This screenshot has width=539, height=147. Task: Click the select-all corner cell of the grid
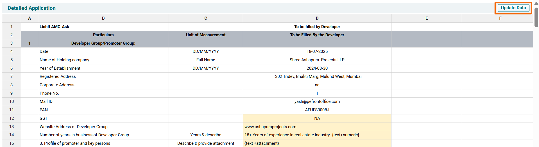12,18
